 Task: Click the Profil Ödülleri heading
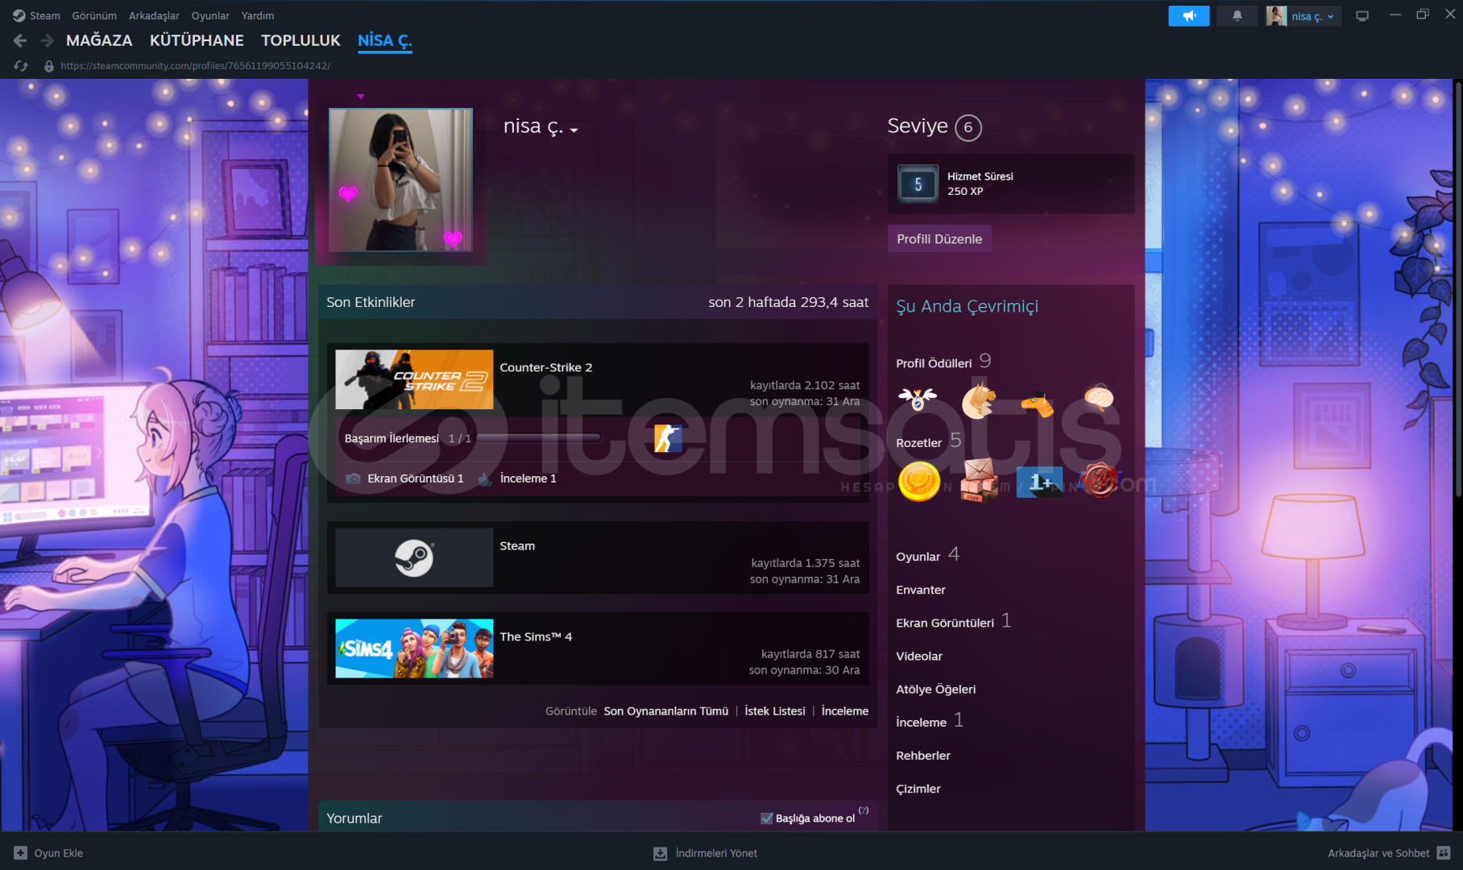934,363
